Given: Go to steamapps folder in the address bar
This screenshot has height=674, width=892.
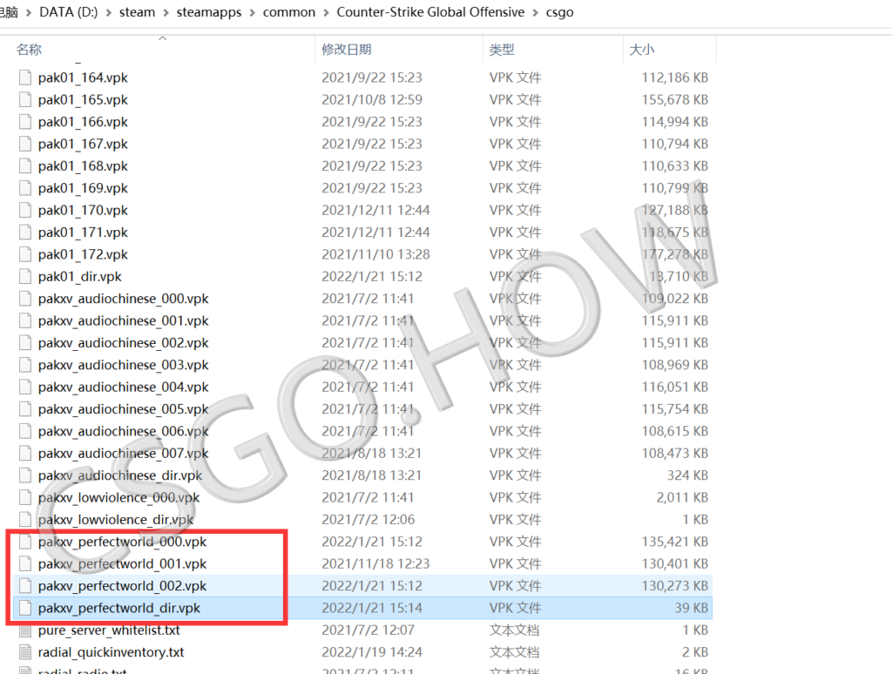Looking at the screenshot, I should click(x=209, y=12).
